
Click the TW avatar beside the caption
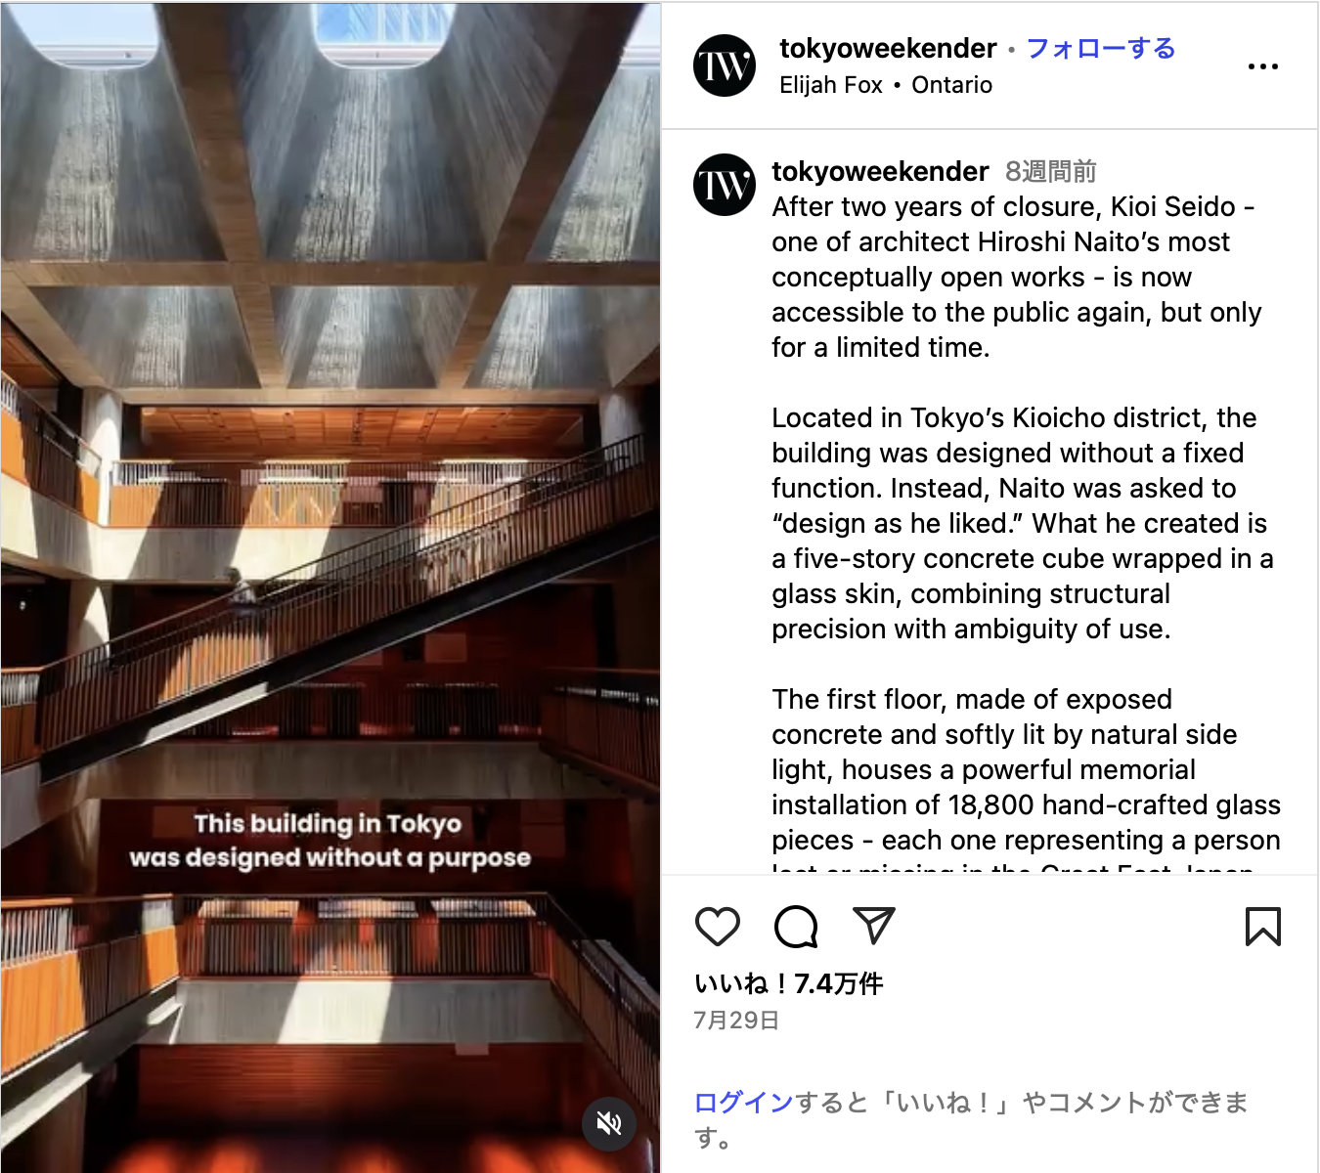(x=725, y=185)
